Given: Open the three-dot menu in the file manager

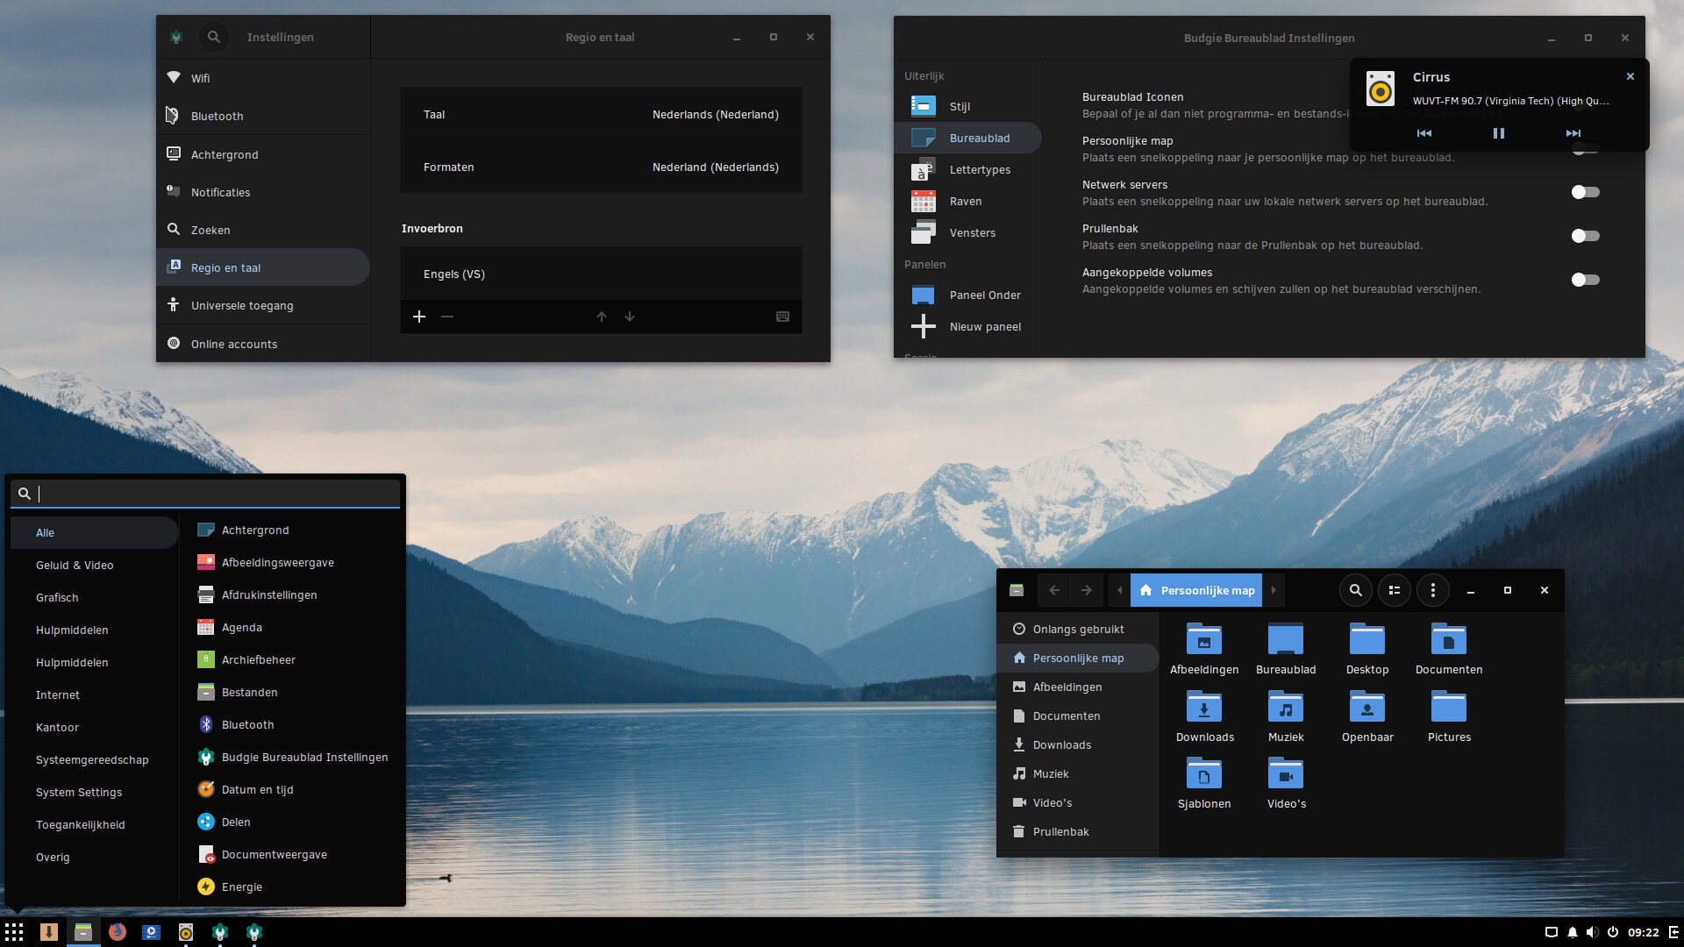Looking at the screenshot, I should tap(1432, 590).
